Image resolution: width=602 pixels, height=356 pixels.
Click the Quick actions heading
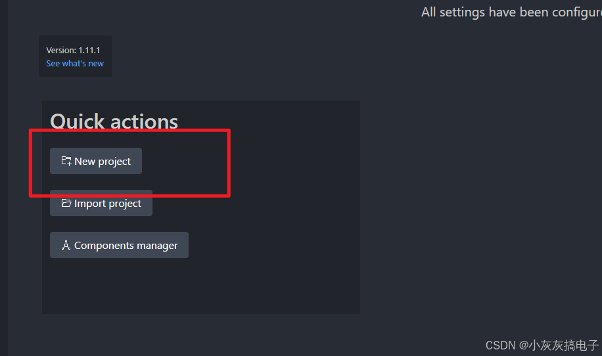pyautogui.click(x=114, y=122)
